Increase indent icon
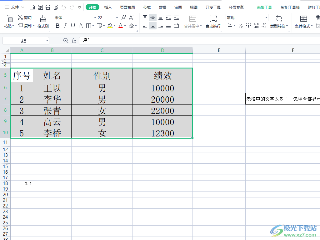This screenshot has height=240, width=320. 176,18
